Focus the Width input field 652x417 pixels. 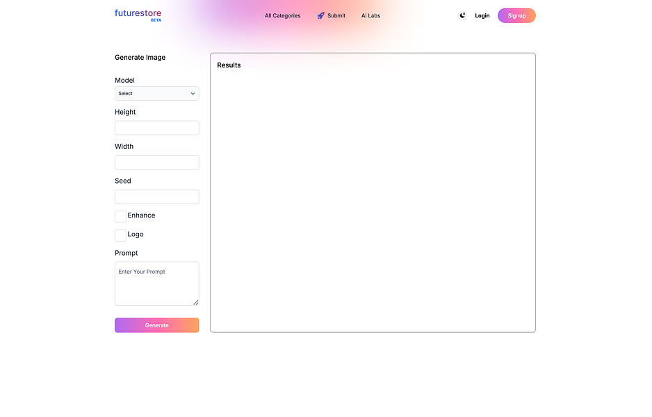click(x=157, y=162)
